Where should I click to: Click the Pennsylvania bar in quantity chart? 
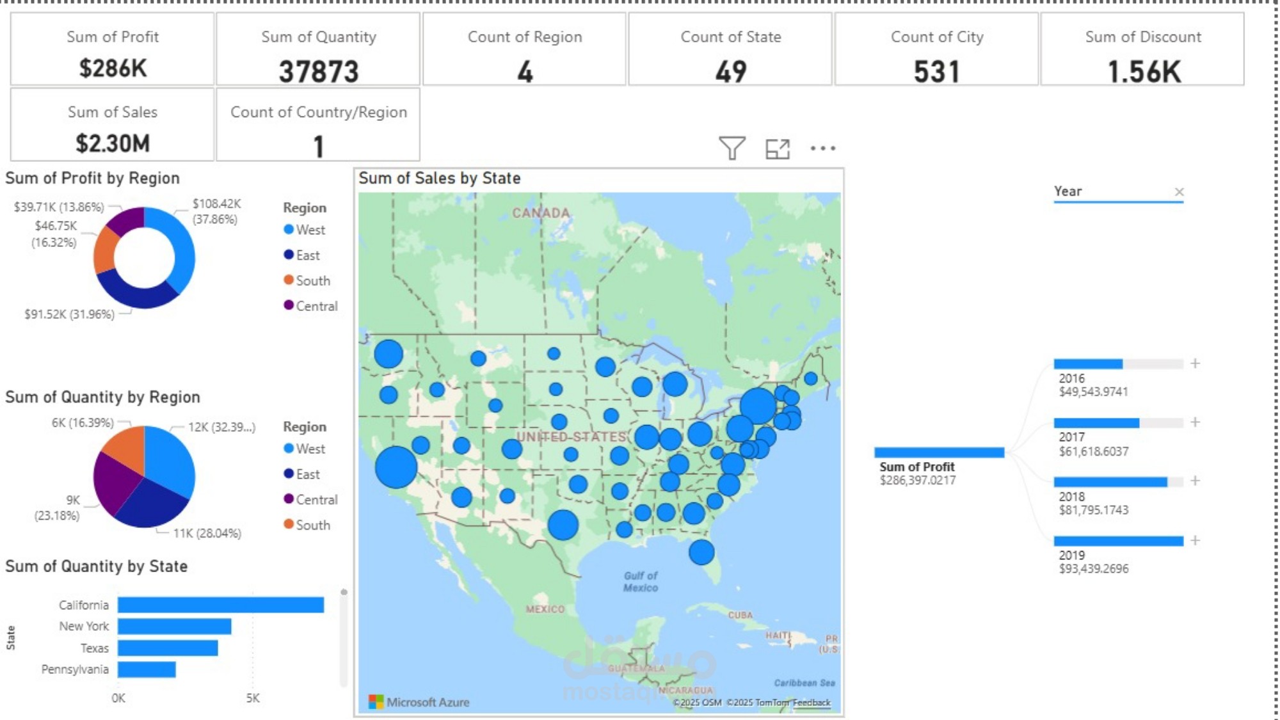click(147, 669)
